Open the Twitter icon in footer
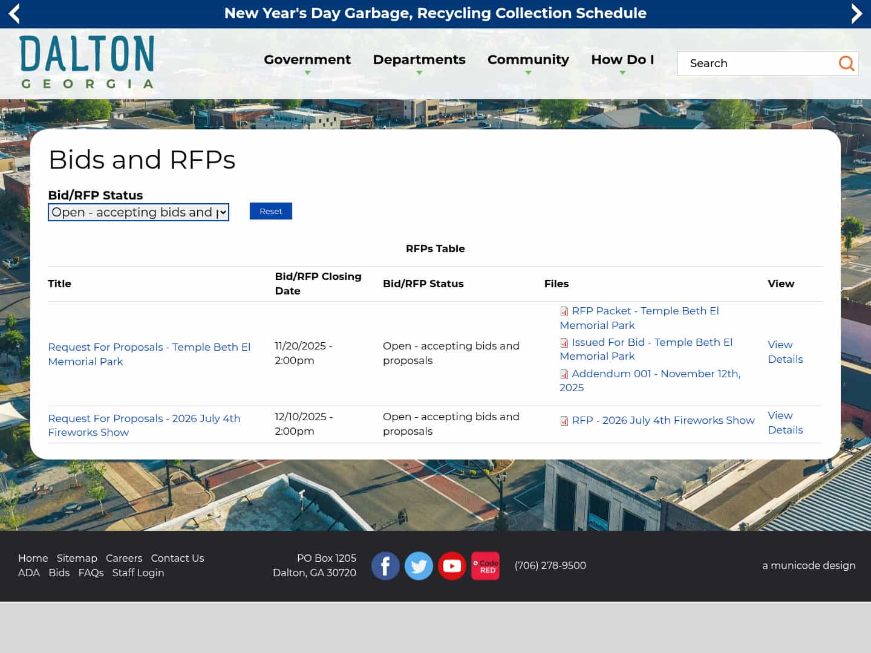 (x=419, y=565)
